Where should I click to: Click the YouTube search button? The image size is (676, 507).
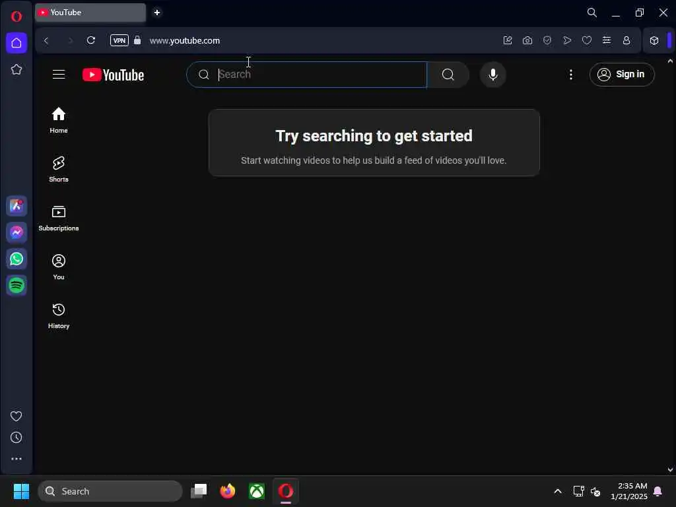pos(448,75)
